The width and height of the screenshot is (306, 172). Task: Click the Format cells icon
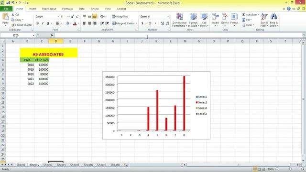point(234,17)
